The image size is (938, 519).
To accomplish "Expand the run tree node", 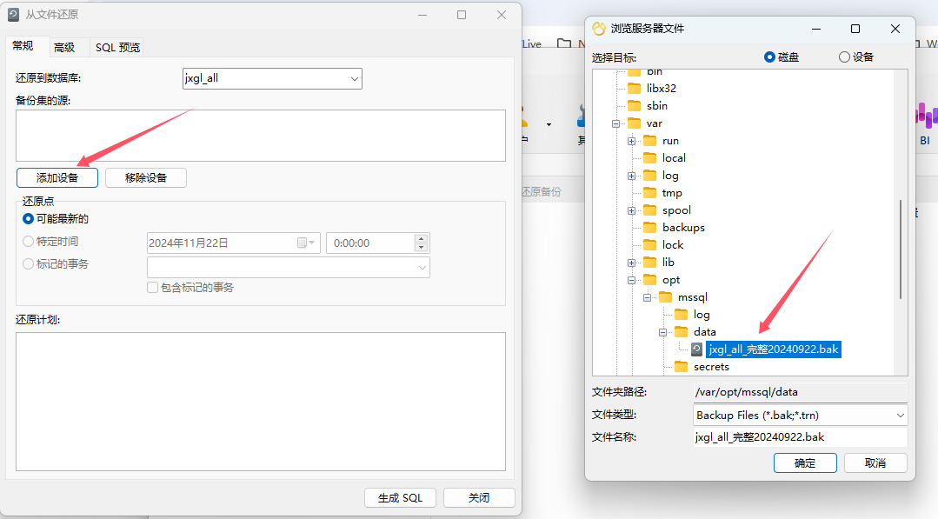I will [631, 141].
